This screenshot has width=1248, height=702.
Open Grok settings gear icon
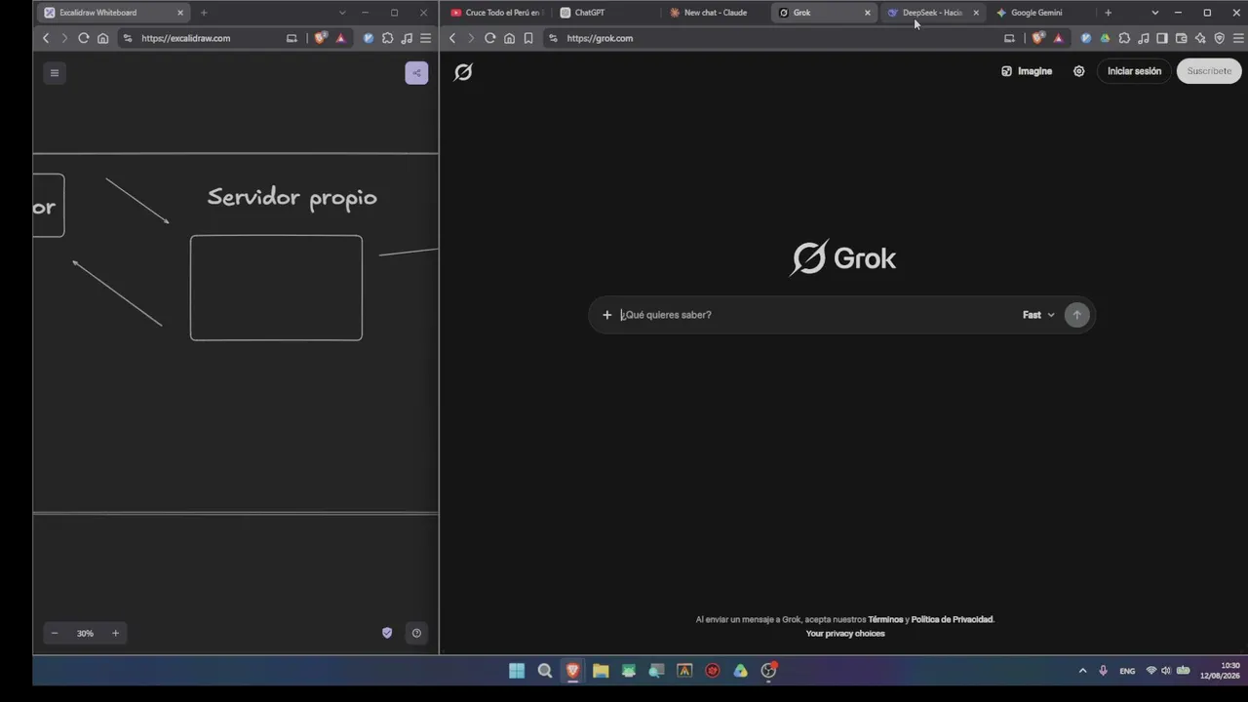pos(1078,71)
